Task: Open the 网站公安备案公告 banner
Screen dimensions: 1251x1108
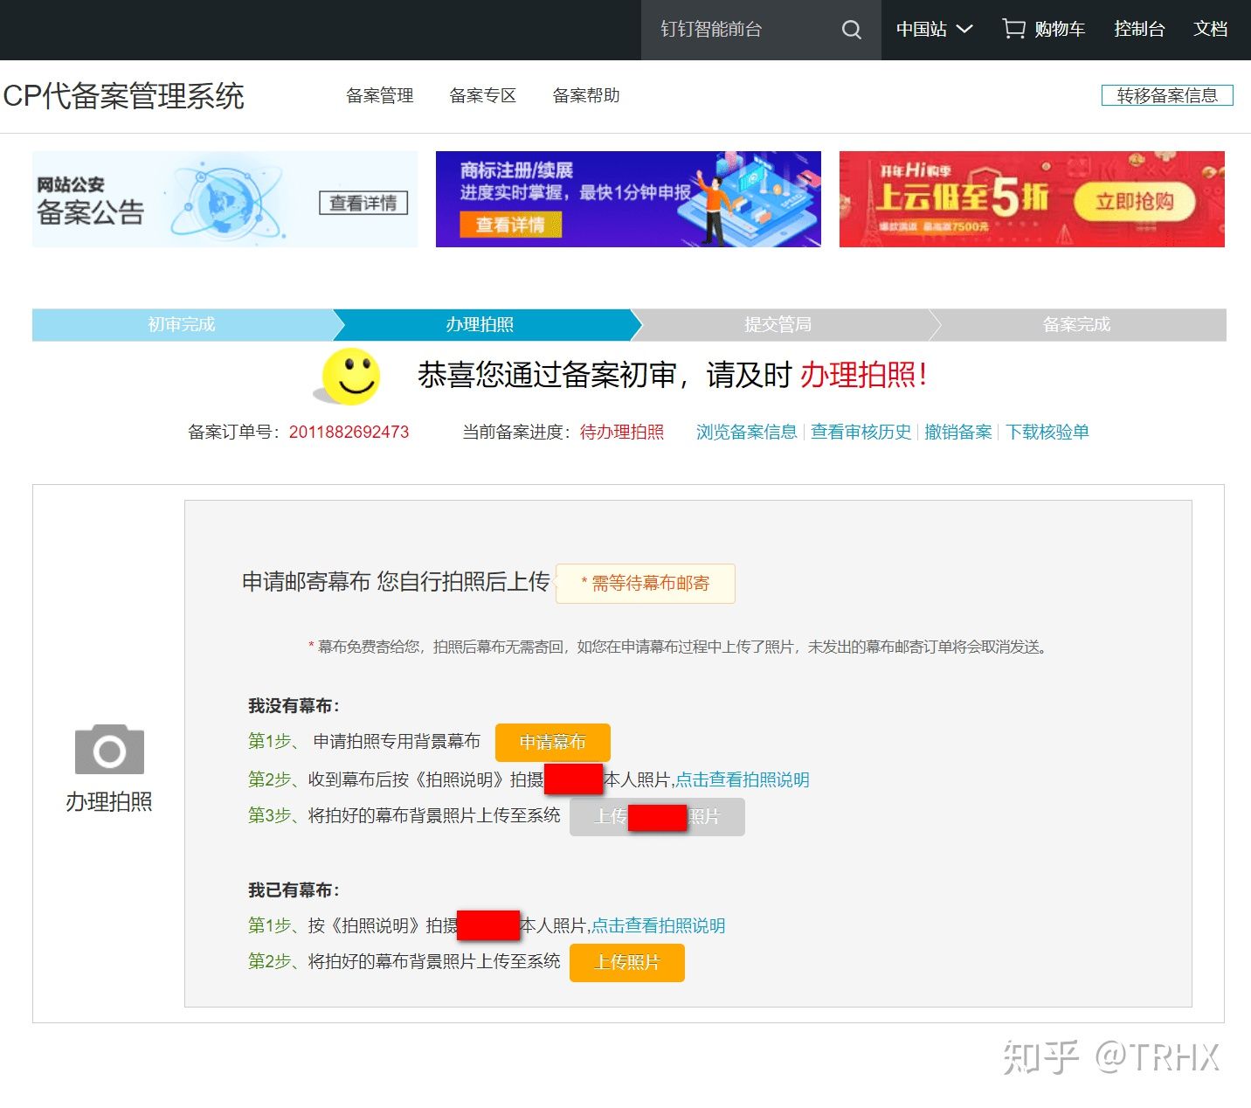Action: click(225, 199)
